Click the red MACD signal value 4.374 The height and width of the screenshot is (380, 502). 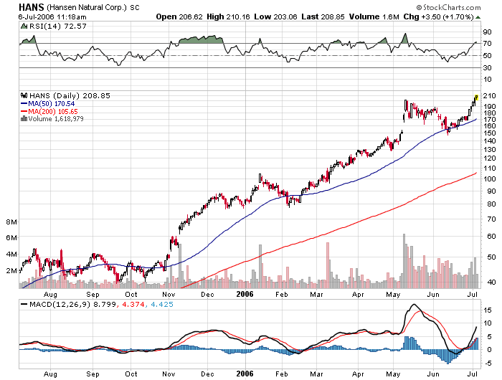(x=133, y=305)
